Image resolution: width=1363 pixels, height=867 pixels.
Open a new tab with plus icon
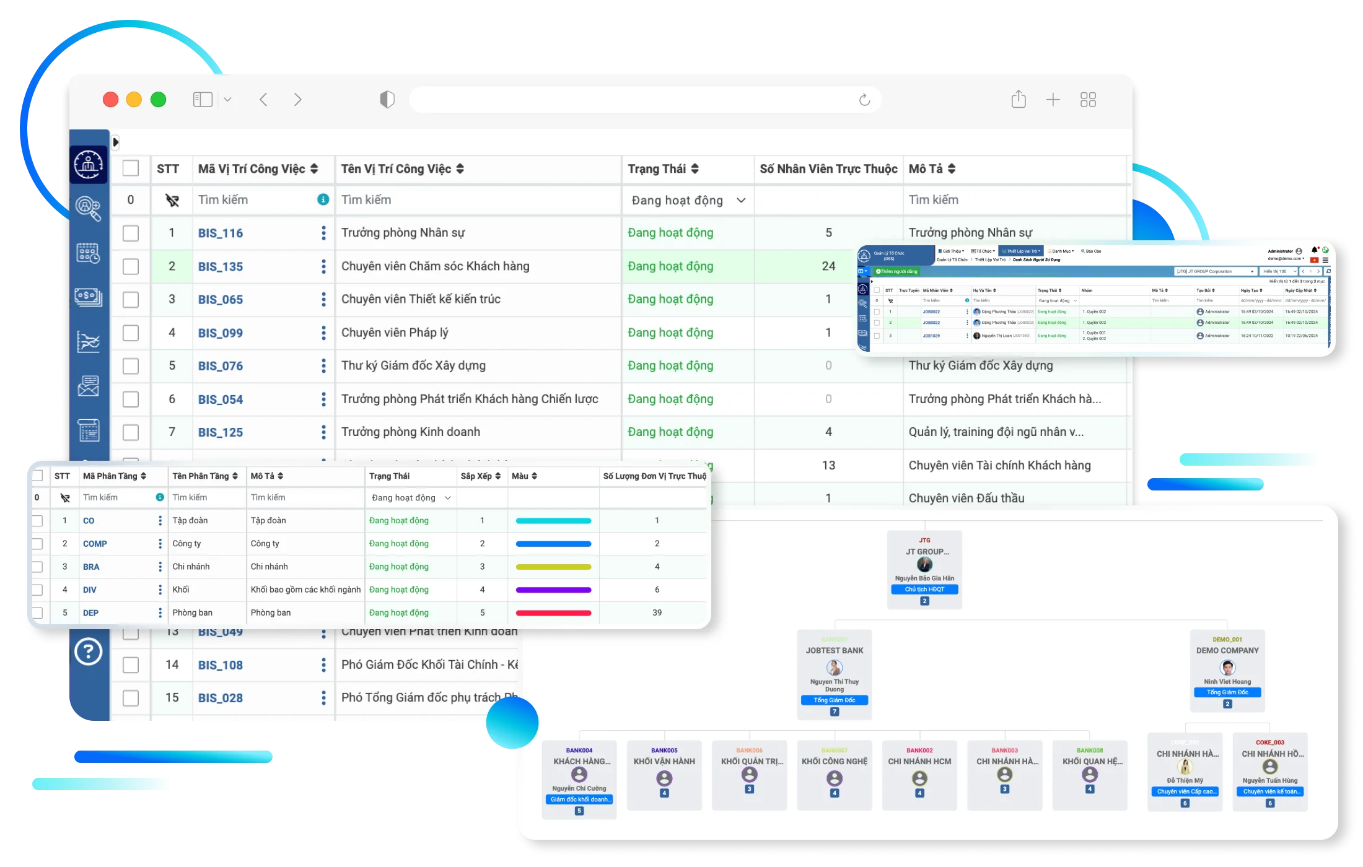[x=1053, y=100]
